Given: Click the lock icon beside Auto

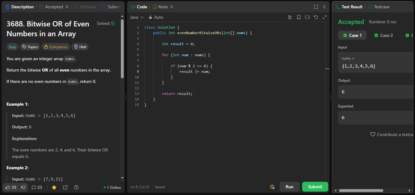Looking at the screenshot, I should click(150, 17).
